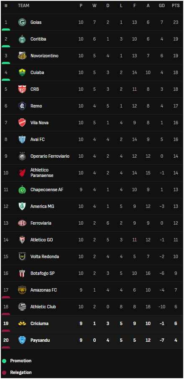184x379 pixels.
Task: Click the Coritiba club logo
Action: (x=22, y=39)
